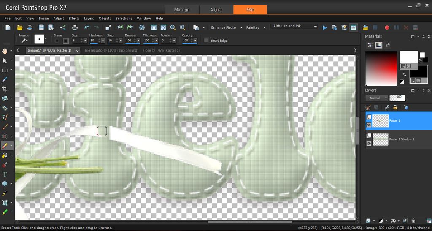Hide the Raster 1 layer eye
432x231 pixels.
click(369, 125)
